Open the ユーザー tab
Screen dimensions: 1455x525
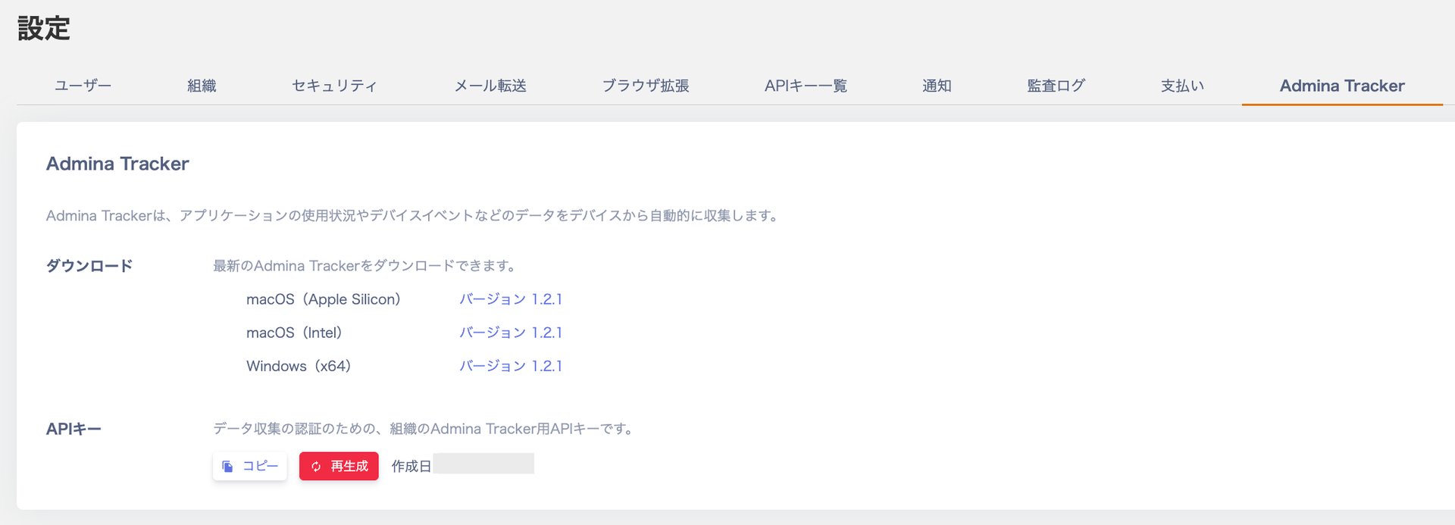click(x=83, y=86)
